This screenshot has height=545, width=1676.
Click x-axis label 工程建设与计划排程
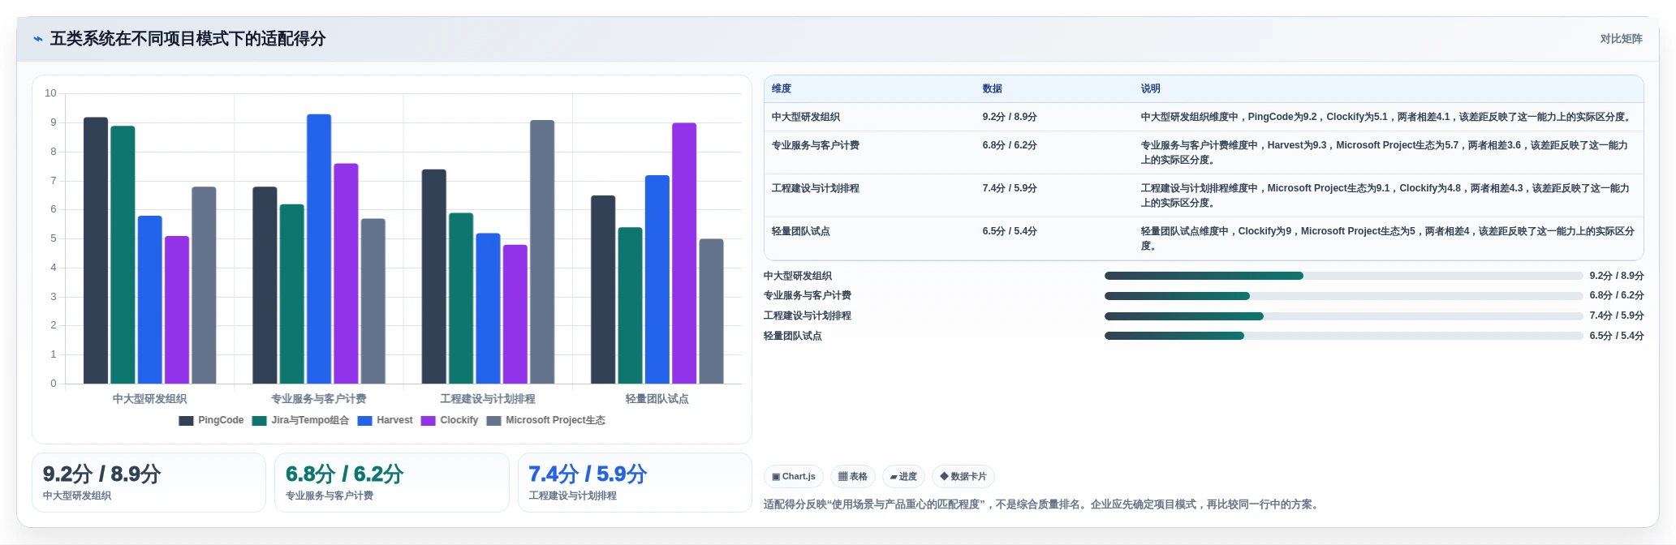tap(488, 399)
